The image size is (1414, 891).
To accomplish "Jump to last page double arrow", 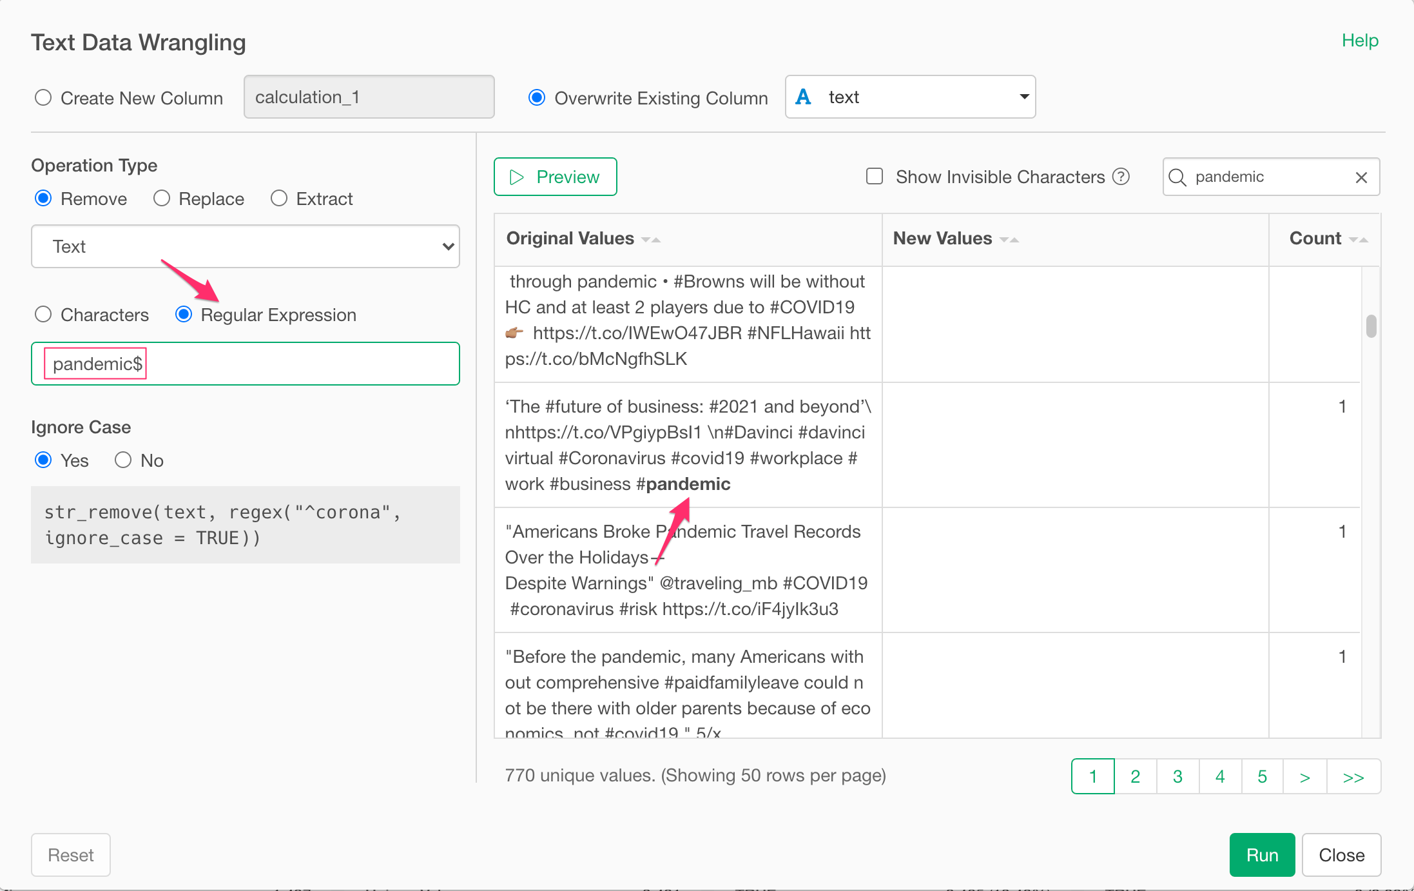I will (x=1353, y=777).
